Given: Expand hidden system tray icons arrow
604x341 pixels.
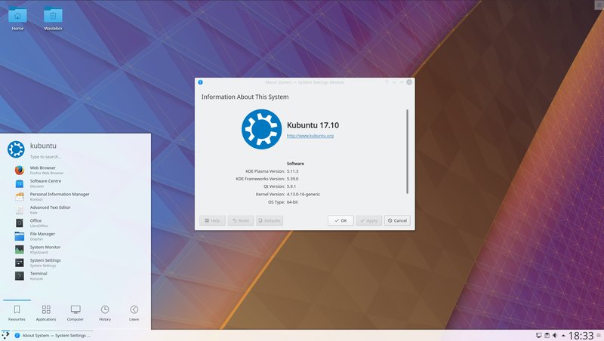Looking at the screenshot, I should tap(563, 336).
